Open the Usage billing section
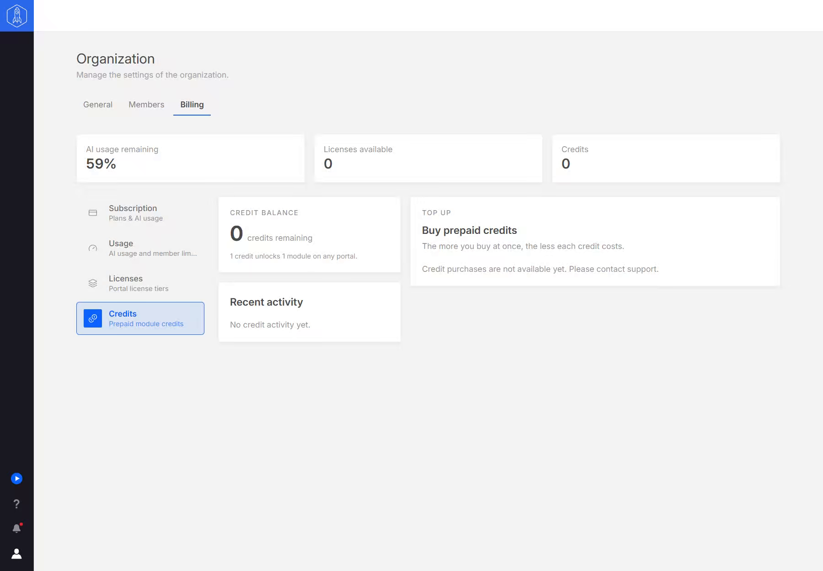 [x=140, y=248]
